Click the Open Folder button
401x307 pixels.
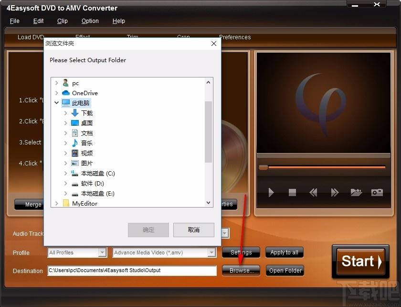[x=285, y=270]
